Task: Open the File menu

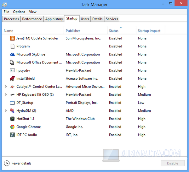Action: [x=6, y=12]
